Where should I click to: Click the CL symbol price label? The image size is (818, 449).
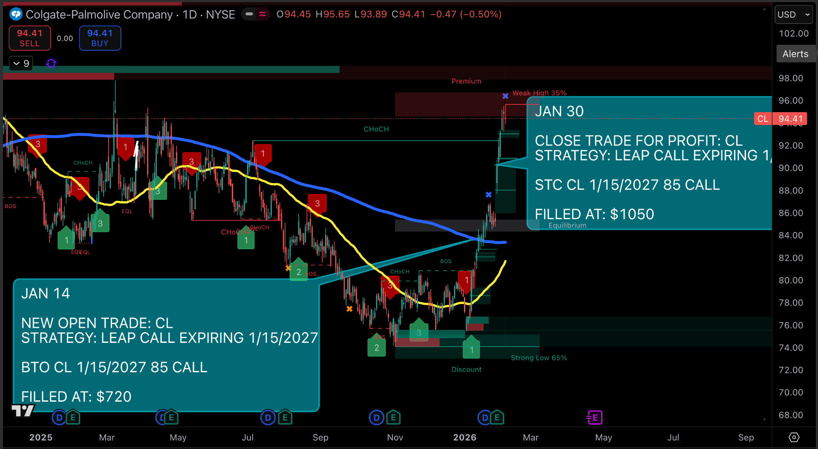click(x=763, y=119)
